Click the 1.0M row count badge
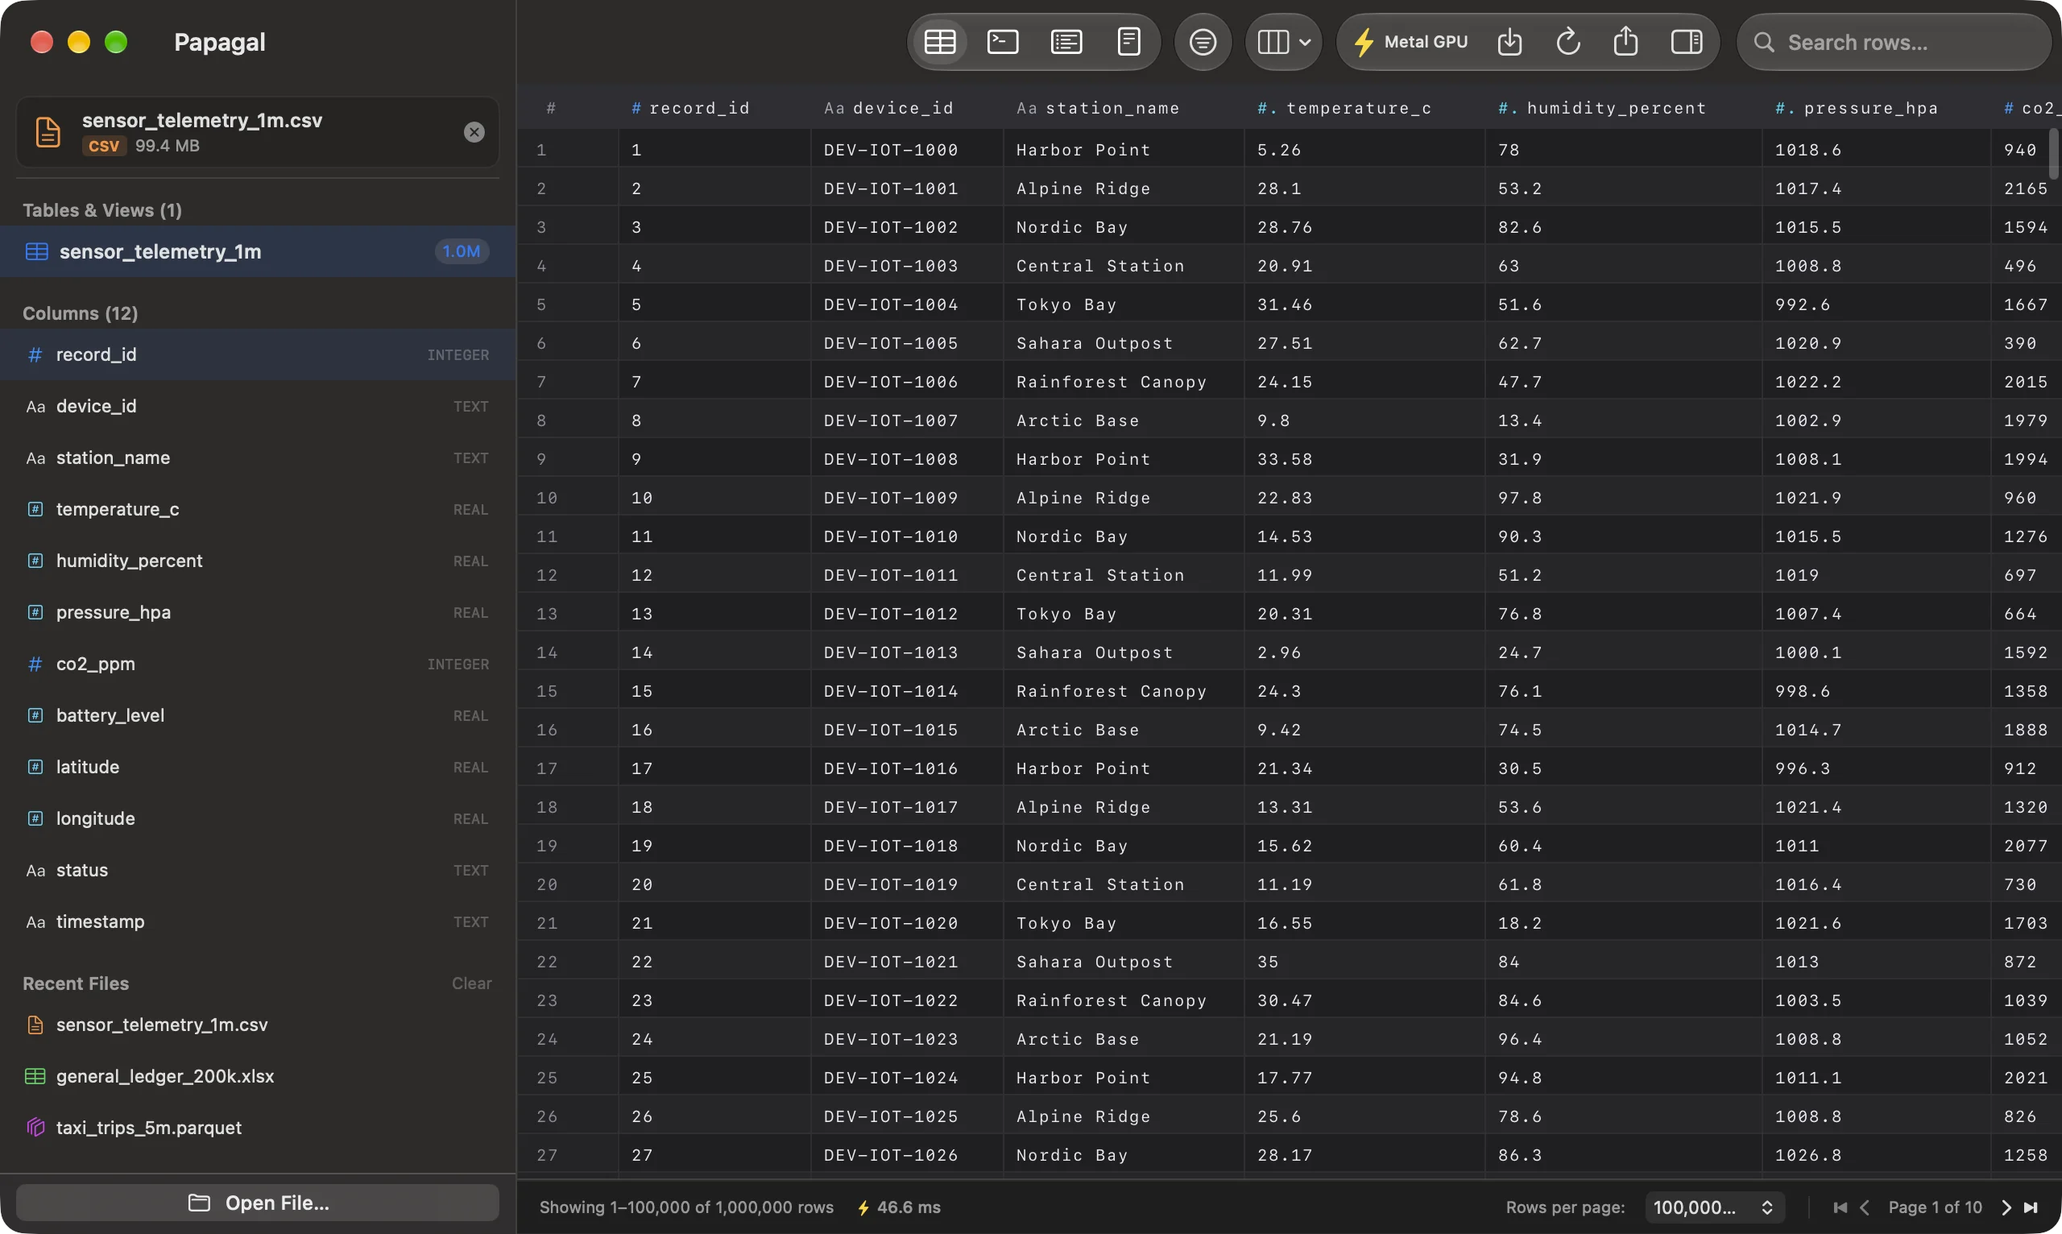Viewport: 2062px width, 1234px height. (x=462, y=251)
